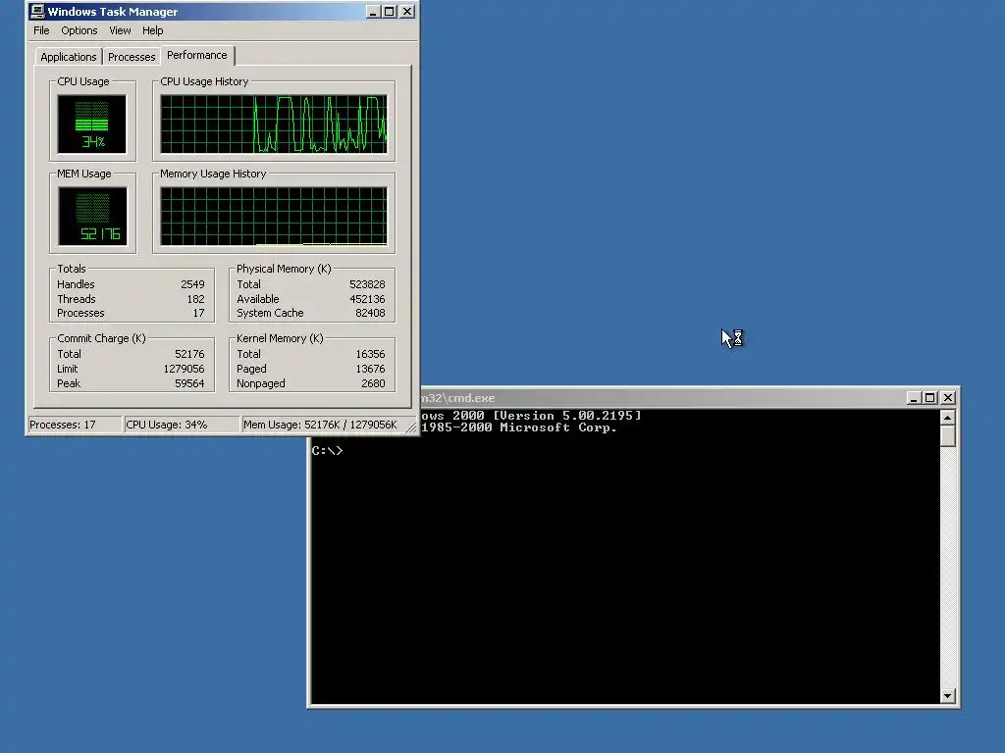Close the Windows Task Manager window

[407, 12]
